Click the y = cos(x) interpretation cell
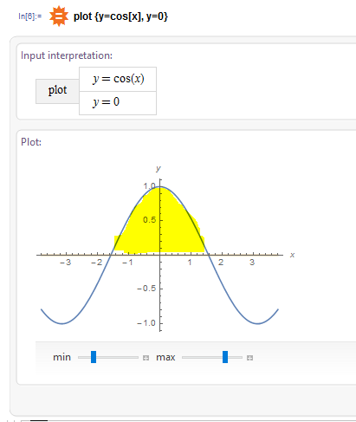The width and height of the screenshot is (356, 422). [118, 79]
